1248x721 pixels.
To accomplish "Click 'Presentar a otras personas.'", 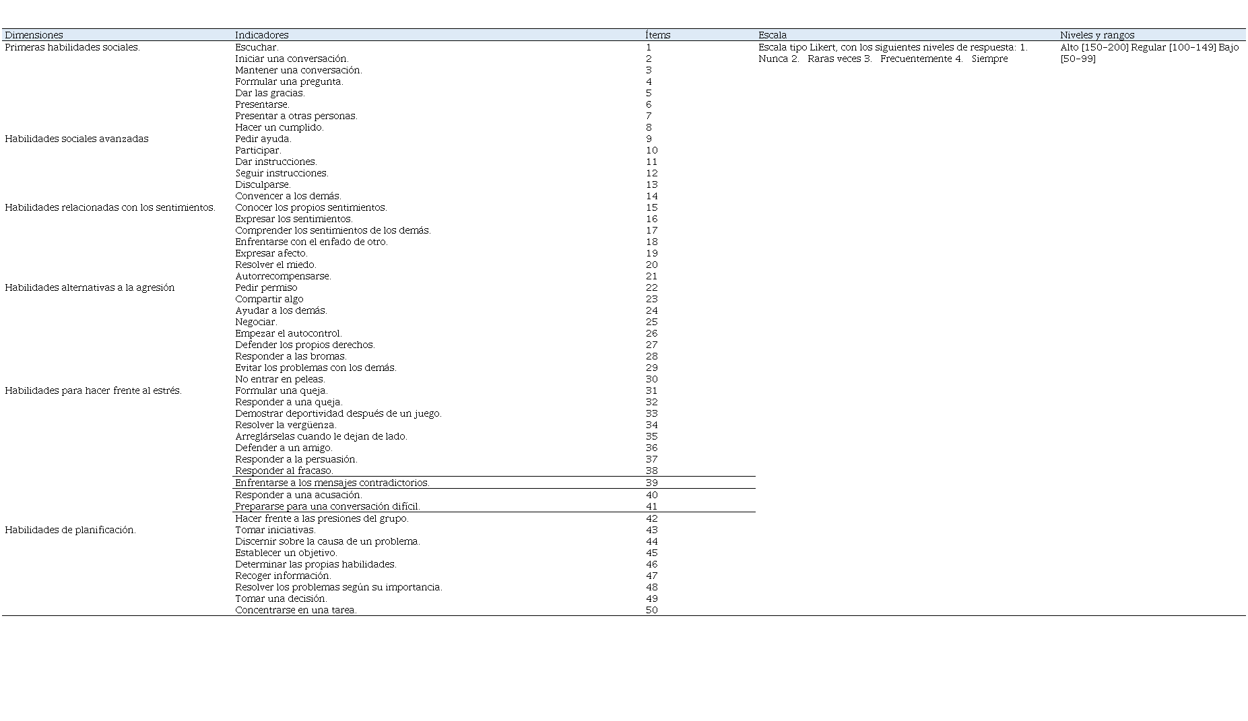I will (296, 116).
